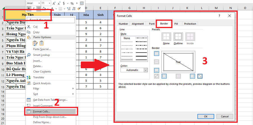Screen dimensions: 253x125
Task: Click OK in Format Cells dialog
Action: [206, 117]
